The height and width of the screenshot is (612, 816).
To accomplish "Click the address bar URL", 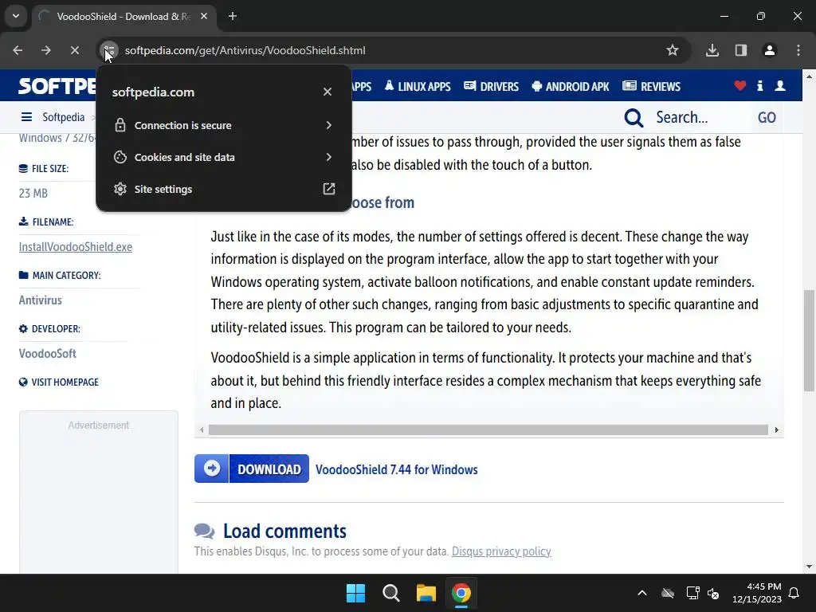I will coord(245,50).
